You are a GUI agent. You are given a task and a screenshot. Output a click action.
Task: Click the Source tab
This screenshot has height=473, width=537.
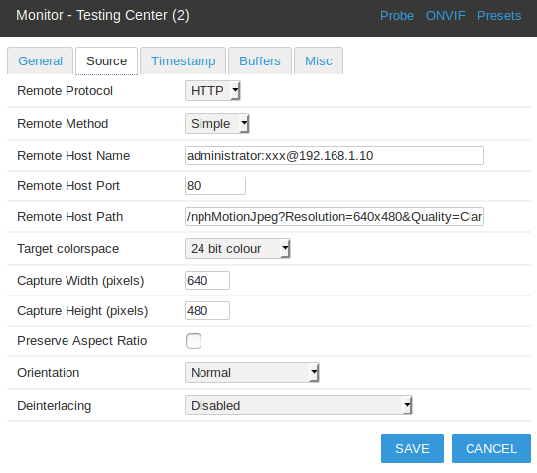click(106, 60)
